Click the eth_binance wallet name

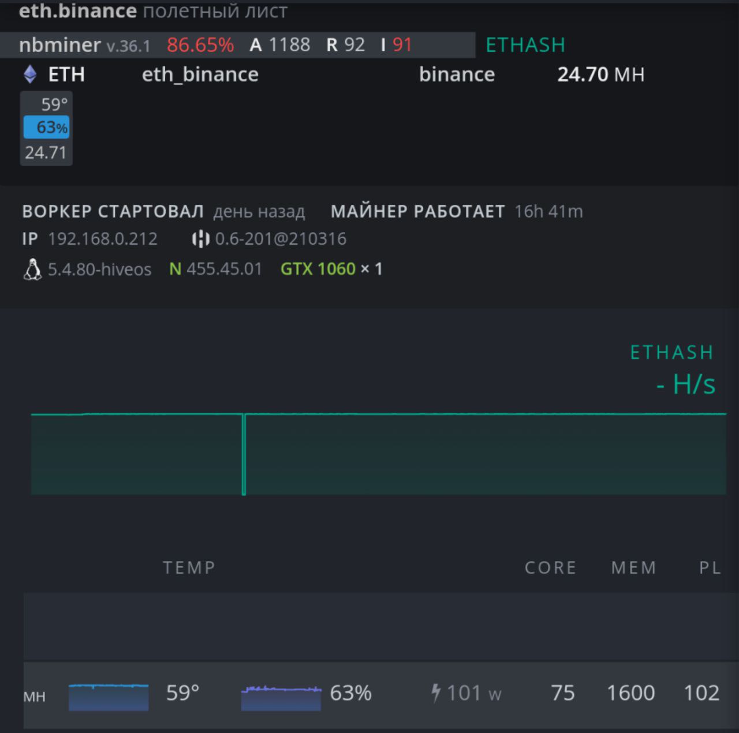[200, 74]
